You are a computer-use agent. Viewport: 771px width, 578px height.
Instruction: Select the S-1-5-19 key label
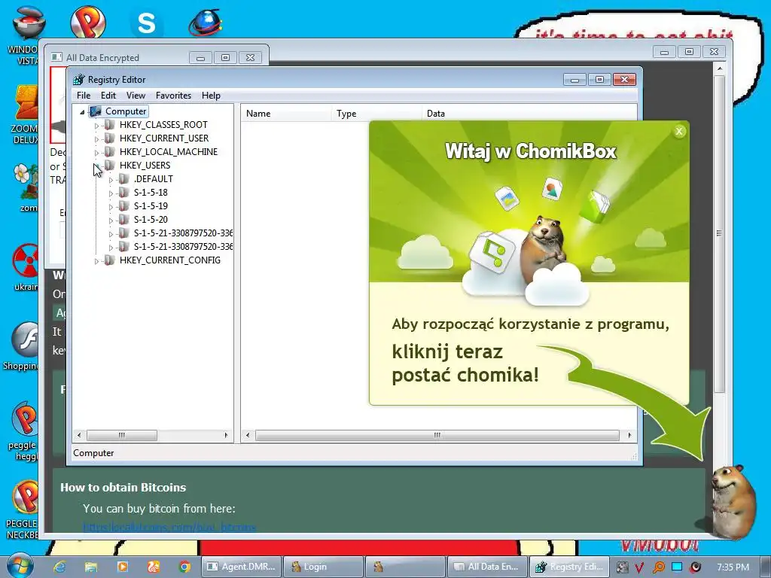(151, 206)
